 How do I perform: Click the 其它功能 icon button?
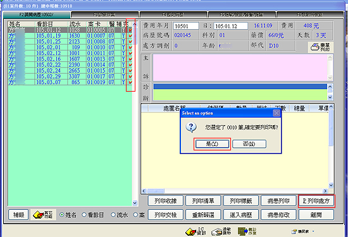[43, 215]
